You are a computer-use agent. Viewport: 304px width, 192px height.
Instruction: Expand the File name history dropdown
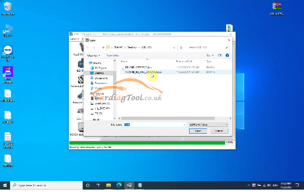click(185, 124)
